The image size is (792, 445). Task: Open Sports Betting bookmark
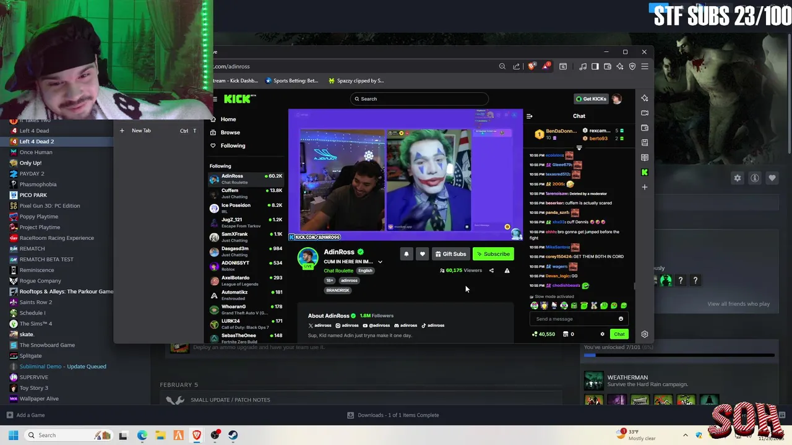(291, 80)
